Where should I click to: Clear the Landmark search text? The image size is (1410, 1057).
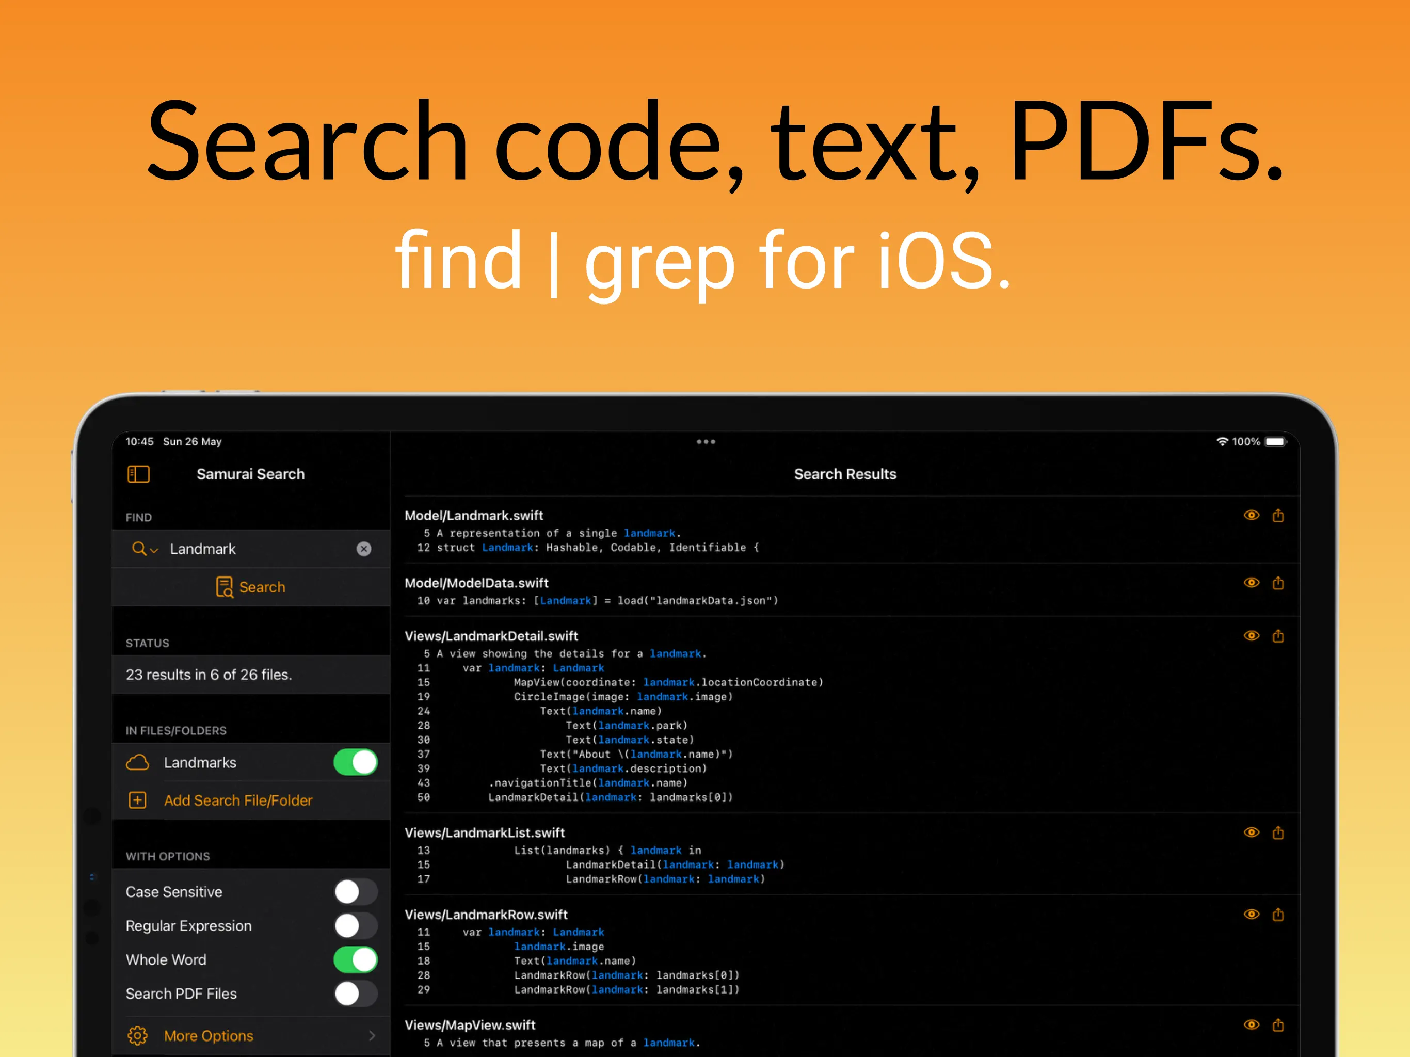tap(363, 549)
